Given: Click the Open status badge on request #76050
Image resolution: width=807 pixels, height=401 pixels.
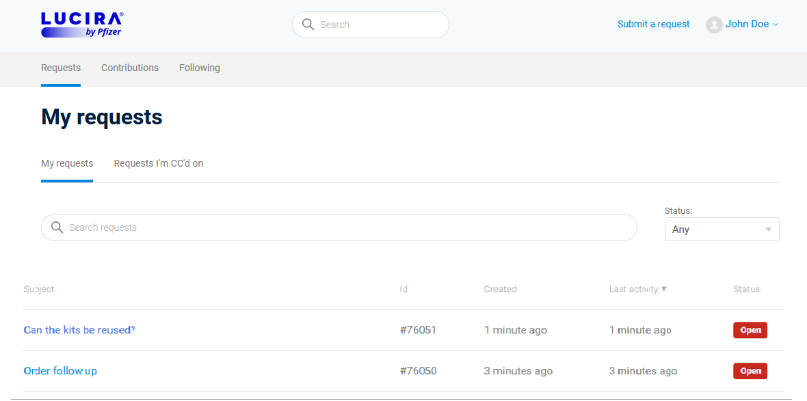Looking at the screenshot, I should (x=750, y=370).
